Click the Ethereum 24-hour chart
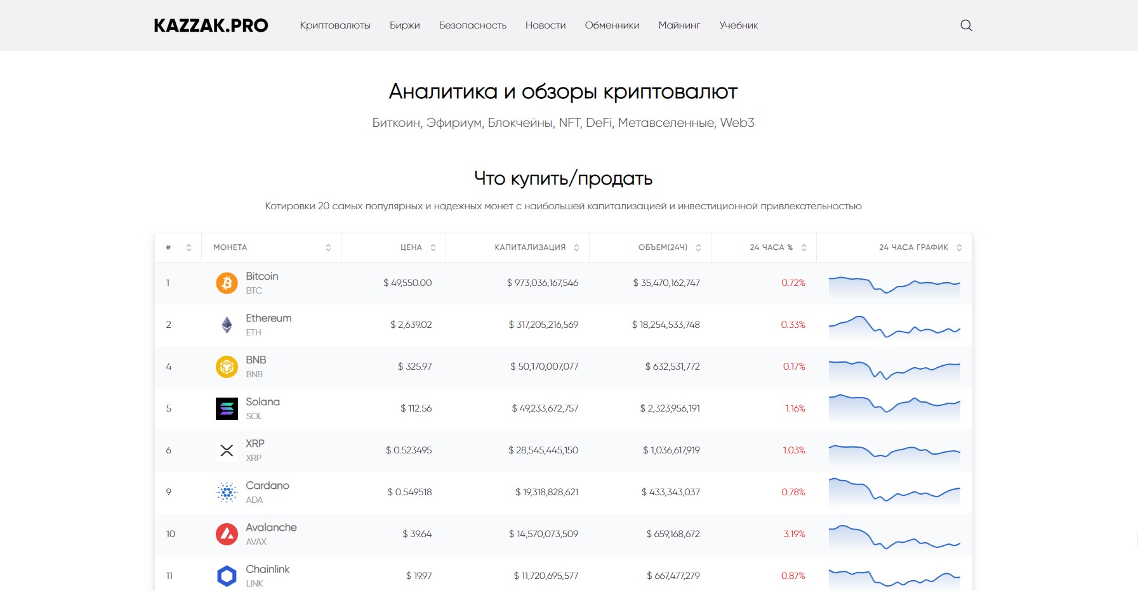This screenshot has width=1138, height=591. point(894,328)
